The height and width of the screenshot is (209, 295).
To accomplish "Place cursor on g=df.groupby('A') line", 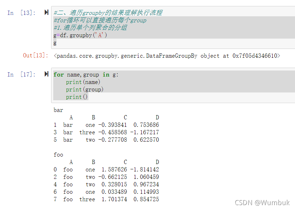I will click(80, 35).
